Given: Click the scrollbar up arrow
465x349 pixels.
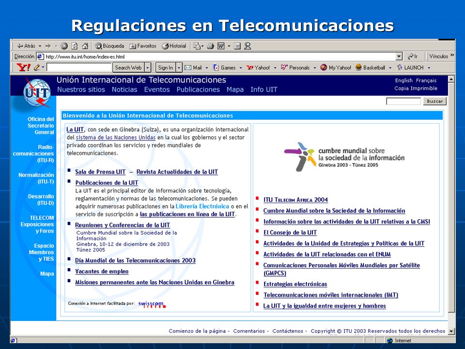Looking at the screenshot, I should [451, 79].
